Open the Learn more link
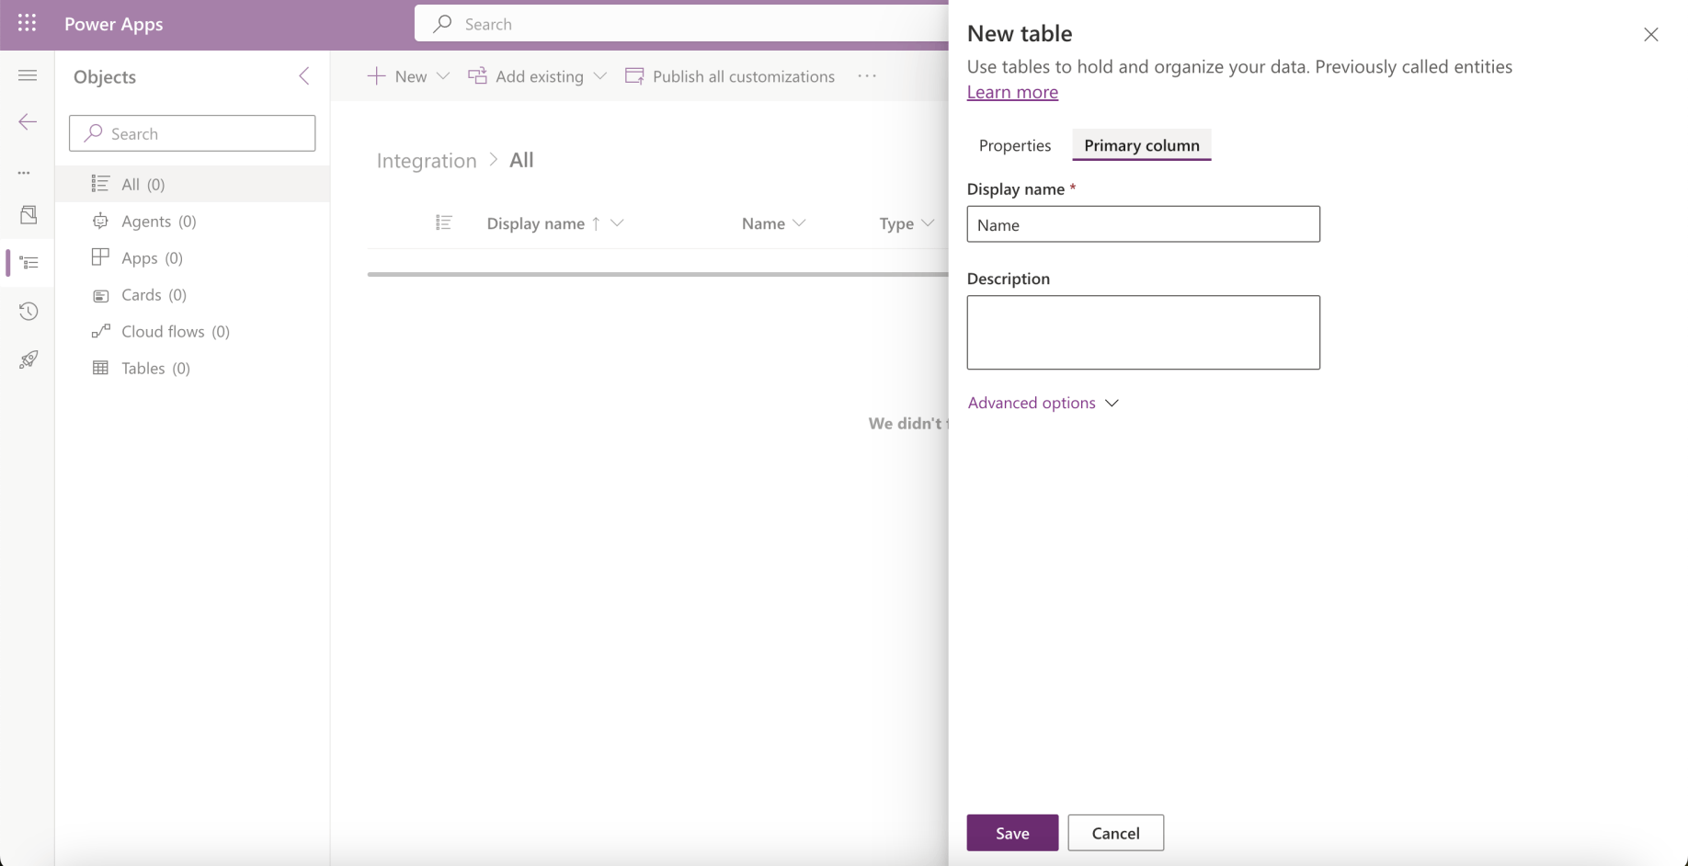 (1012, 92)
